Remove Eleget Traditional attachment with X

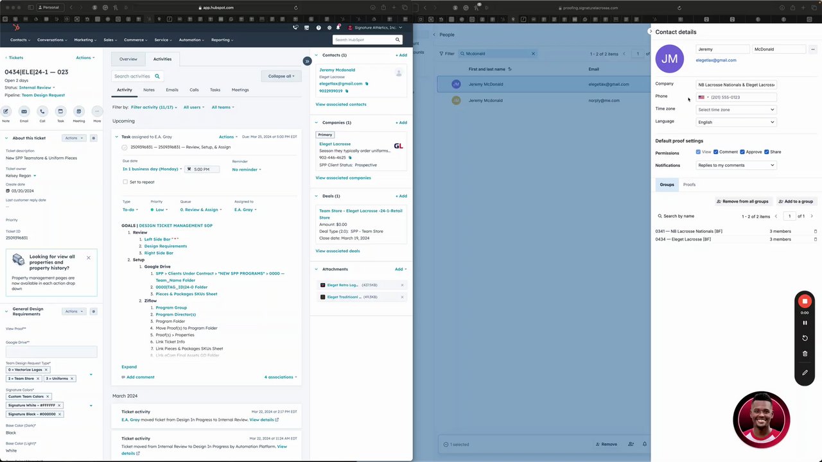403,297
